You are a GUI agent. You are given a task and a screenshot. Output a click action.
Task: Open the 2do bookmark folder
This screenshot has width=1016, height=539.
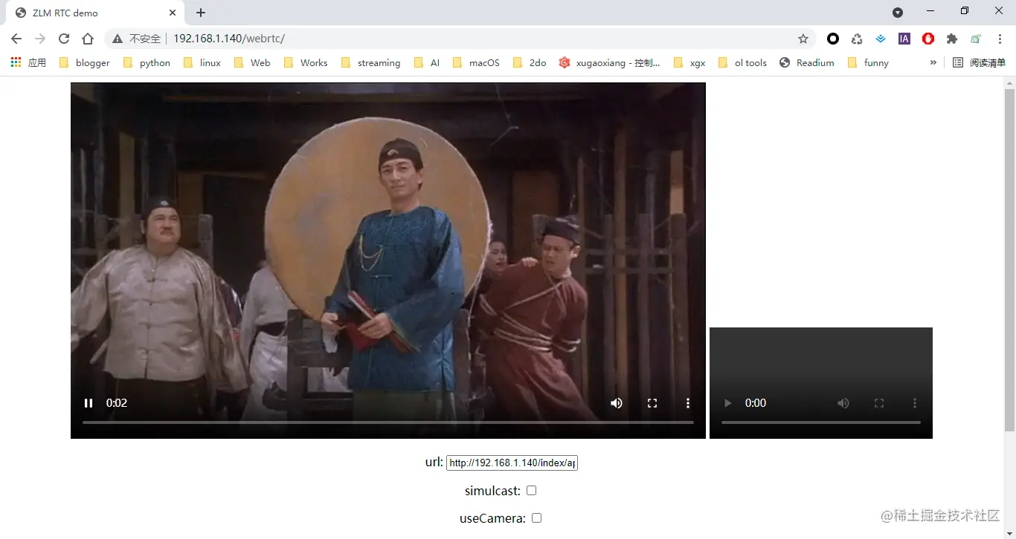click(530, 63)
